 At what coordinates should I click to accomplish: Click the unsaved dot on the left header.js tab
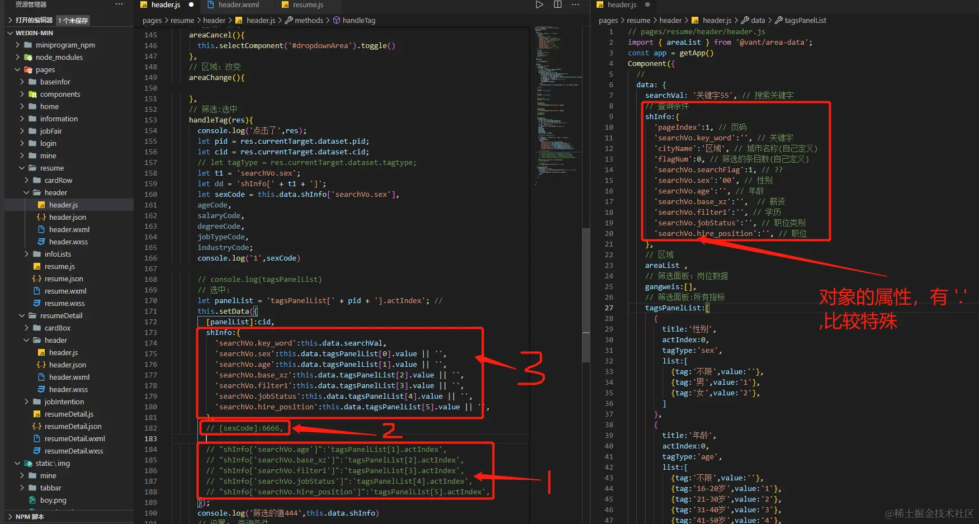191,4
